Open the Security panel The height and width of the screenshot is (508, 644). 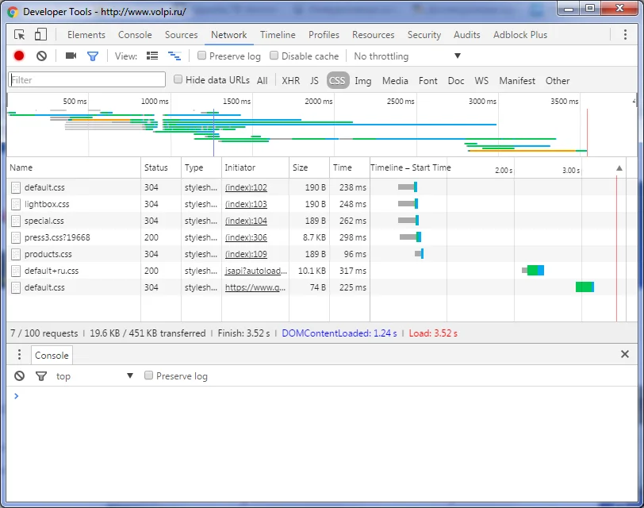coord(424,35)
